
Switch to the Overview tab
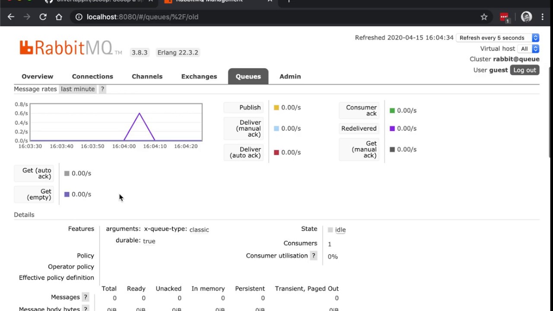38,76
